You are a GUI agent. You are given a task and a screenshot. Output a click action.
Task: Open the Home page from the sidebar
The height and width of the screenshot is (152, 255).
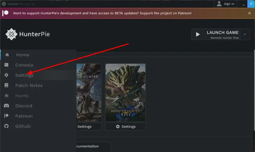pyautogui.click(x=39, y=55)
